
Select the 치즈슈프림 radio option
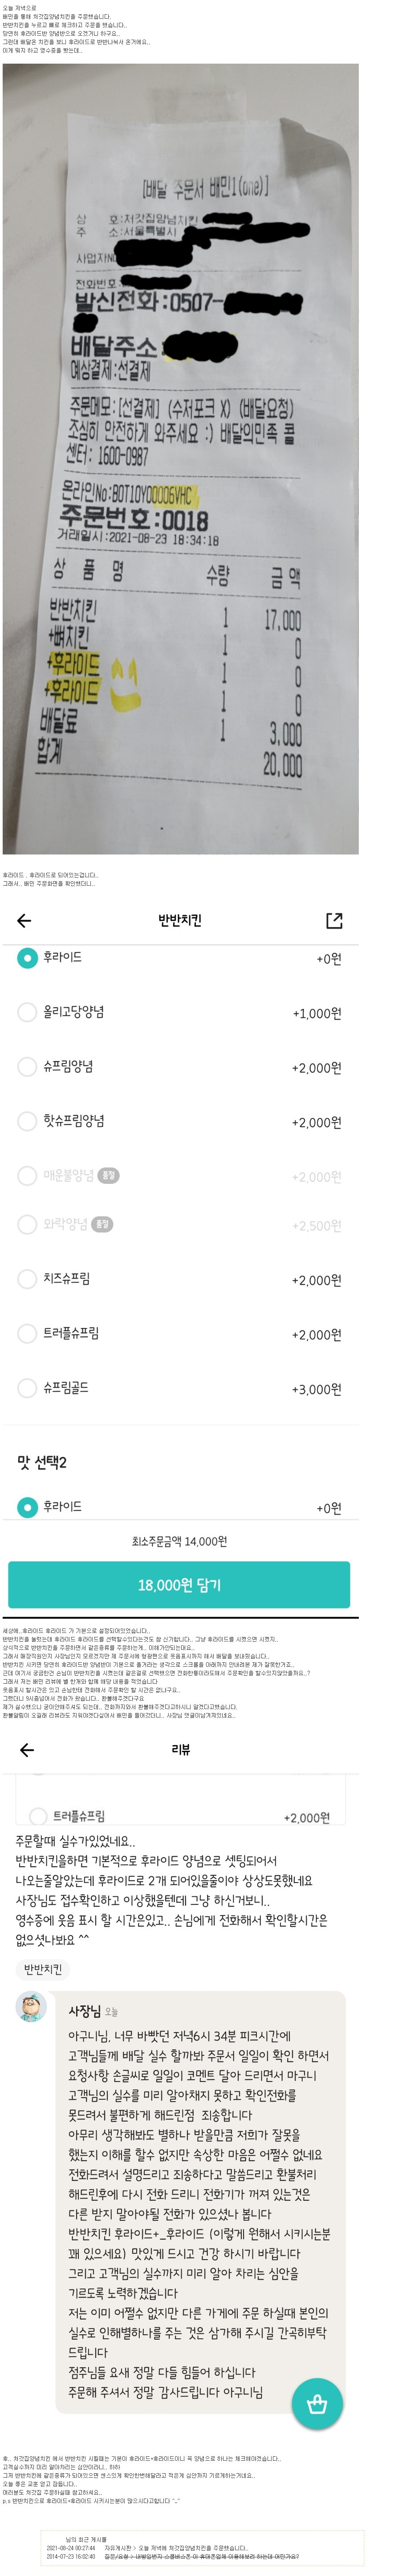point(179,1279)
